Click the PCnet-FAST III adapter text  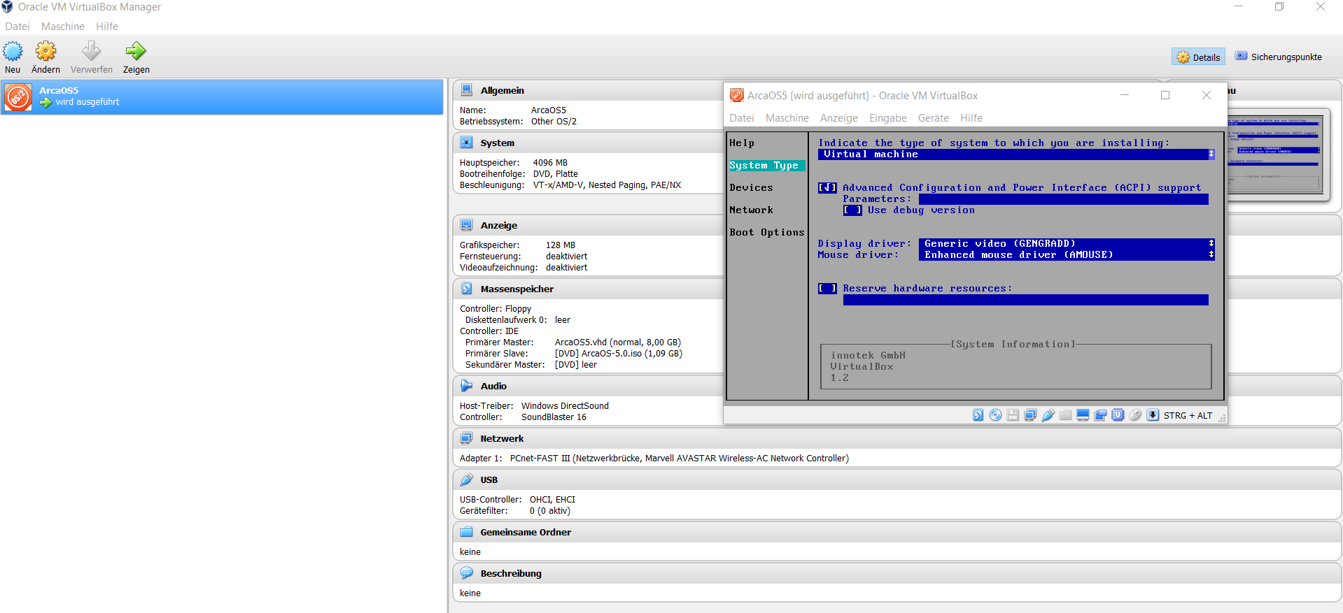coord(679,459)
